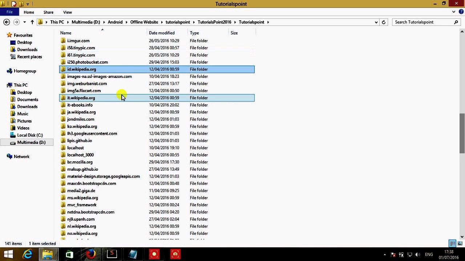Search Tutorialspoint input field
465x261 pixels.
[423, 22]
